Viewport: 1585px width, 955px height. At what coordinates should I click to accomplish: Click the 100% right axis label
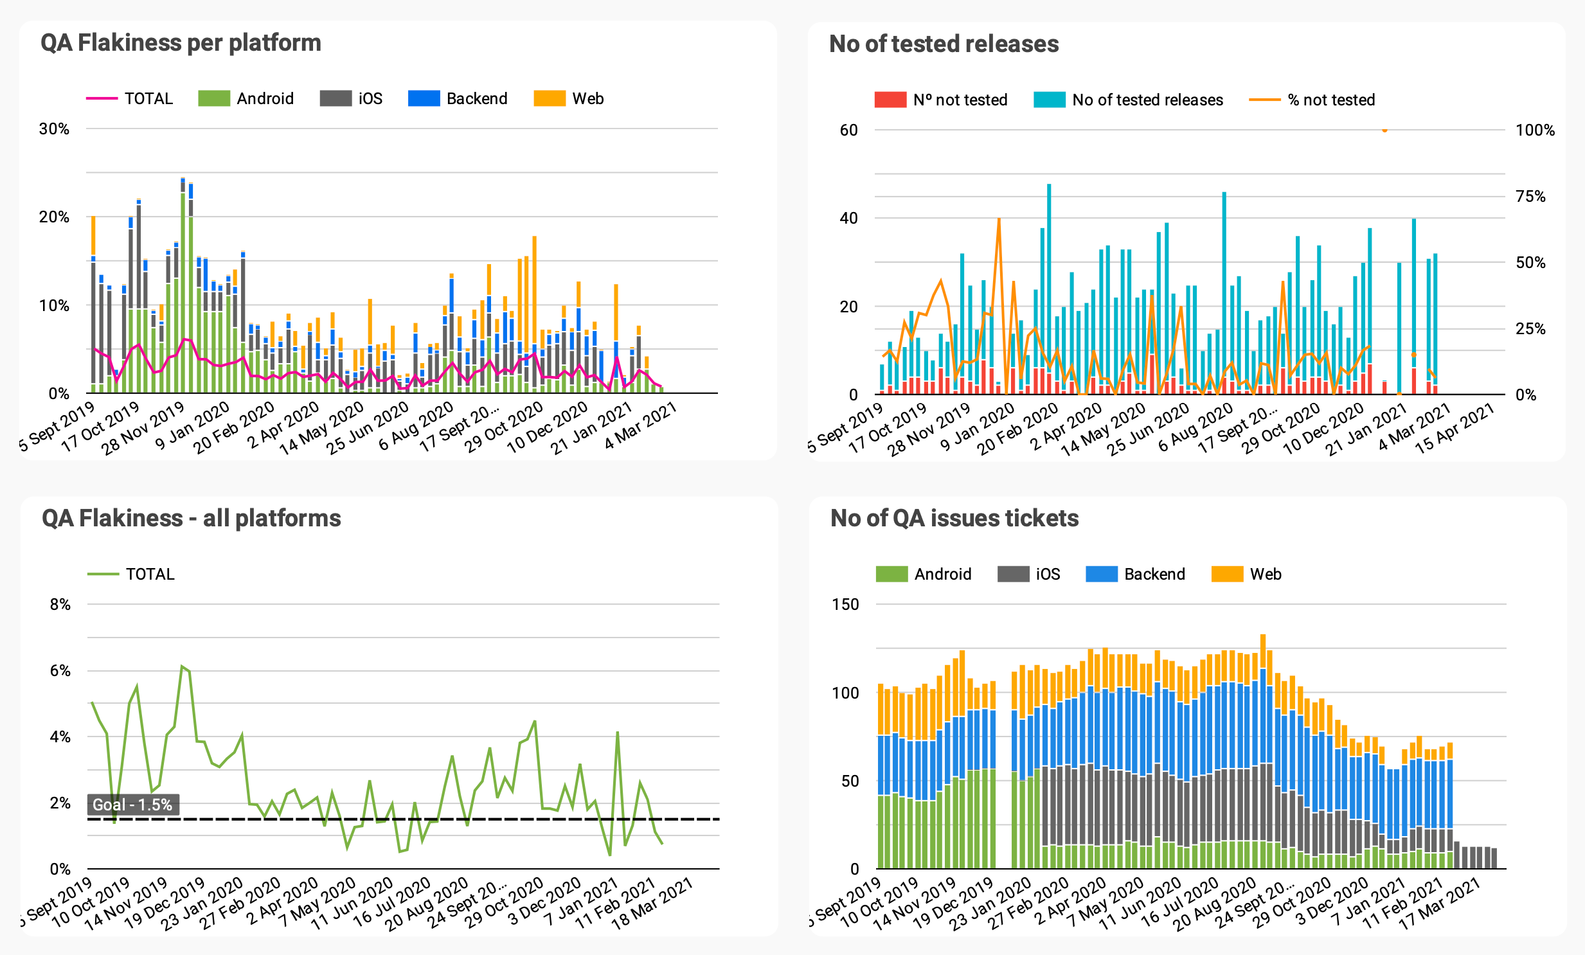point(1535,130)
